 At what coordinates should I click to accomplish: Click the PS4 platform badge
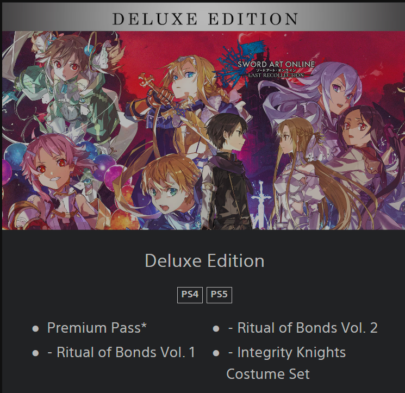point(190,295)
